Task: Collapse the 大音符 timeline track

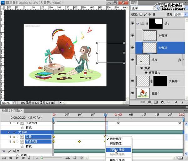Action: (8, 132)
